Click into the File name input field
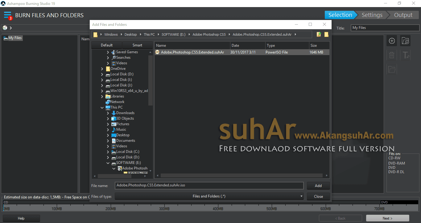 (209, 185)
